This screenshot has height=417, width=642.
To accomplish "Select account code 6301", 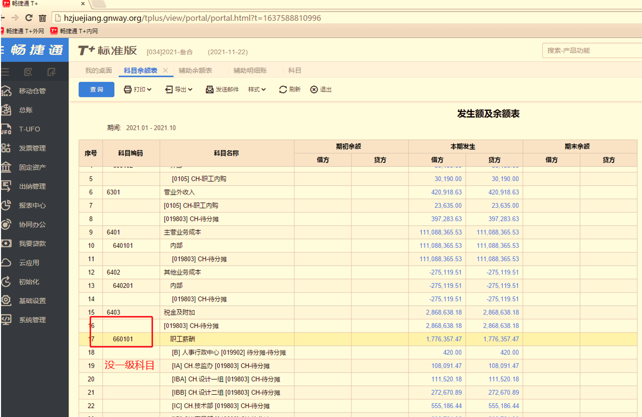I will point(113,193).
